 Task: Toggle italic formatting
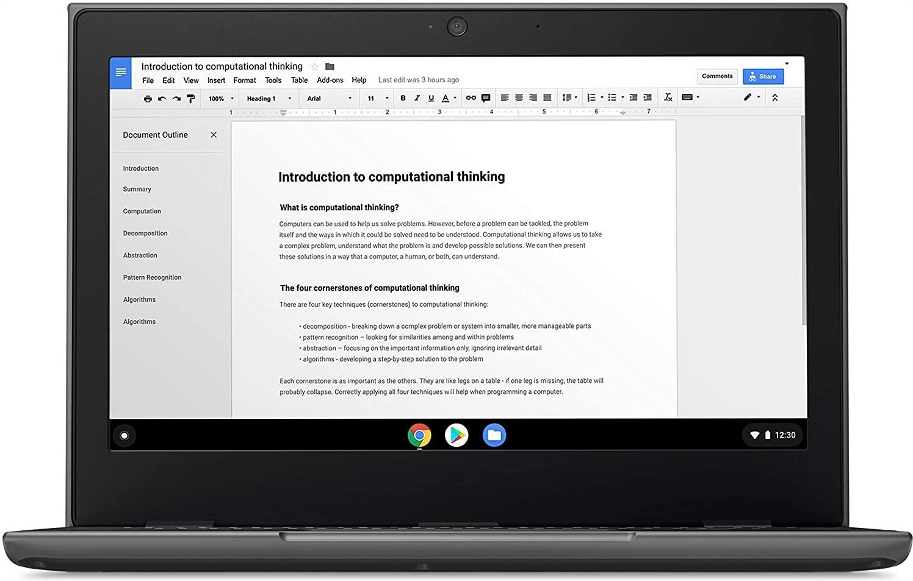(x=417, y=98)
